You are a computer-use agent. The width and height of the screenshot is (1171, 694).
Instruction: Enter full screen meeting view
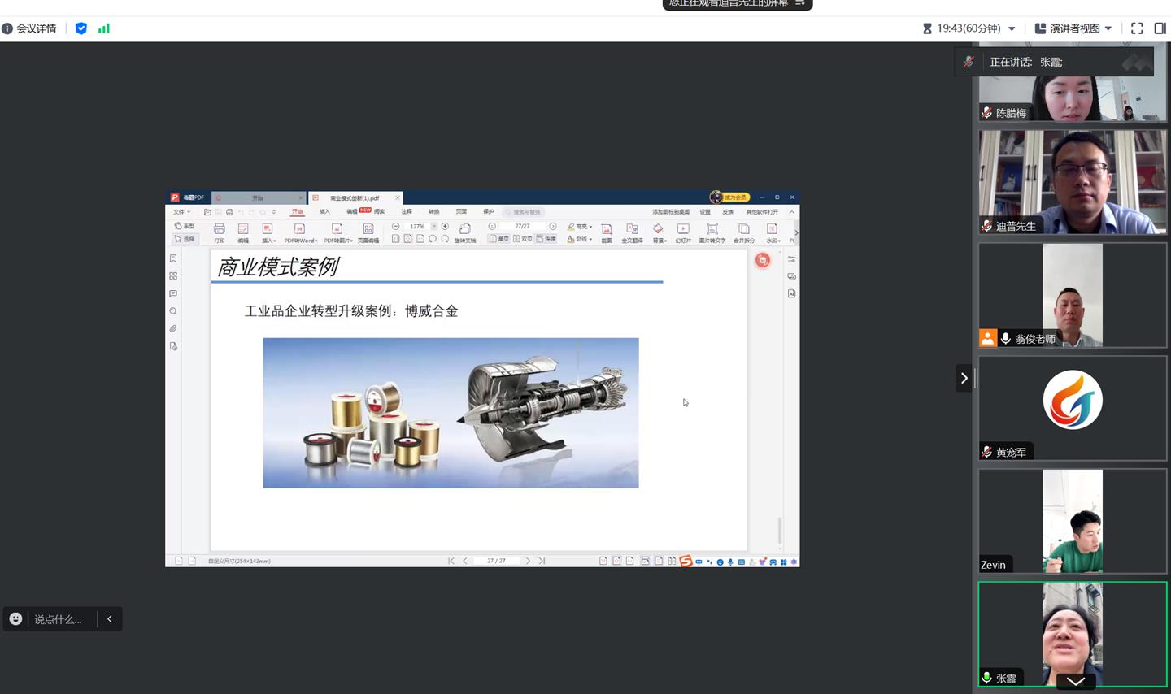[x=1137, y=28]
